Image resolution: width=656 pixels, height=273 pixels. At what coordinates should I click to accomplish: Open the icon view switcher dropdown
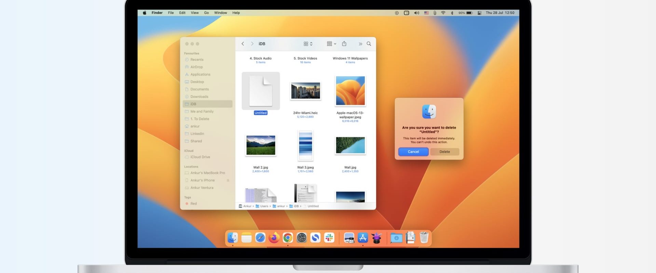(308, 44)
